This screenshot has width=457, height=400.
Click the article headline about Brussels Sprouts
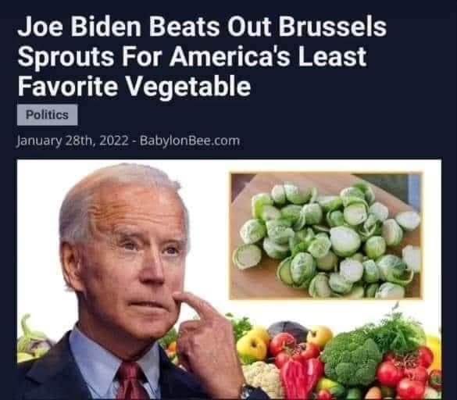coord(202,56)
